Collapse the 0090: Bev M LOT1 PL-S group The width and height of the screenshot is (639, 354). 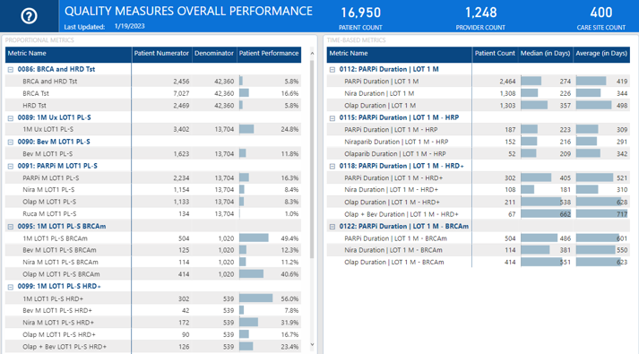[x=11, y=142]
